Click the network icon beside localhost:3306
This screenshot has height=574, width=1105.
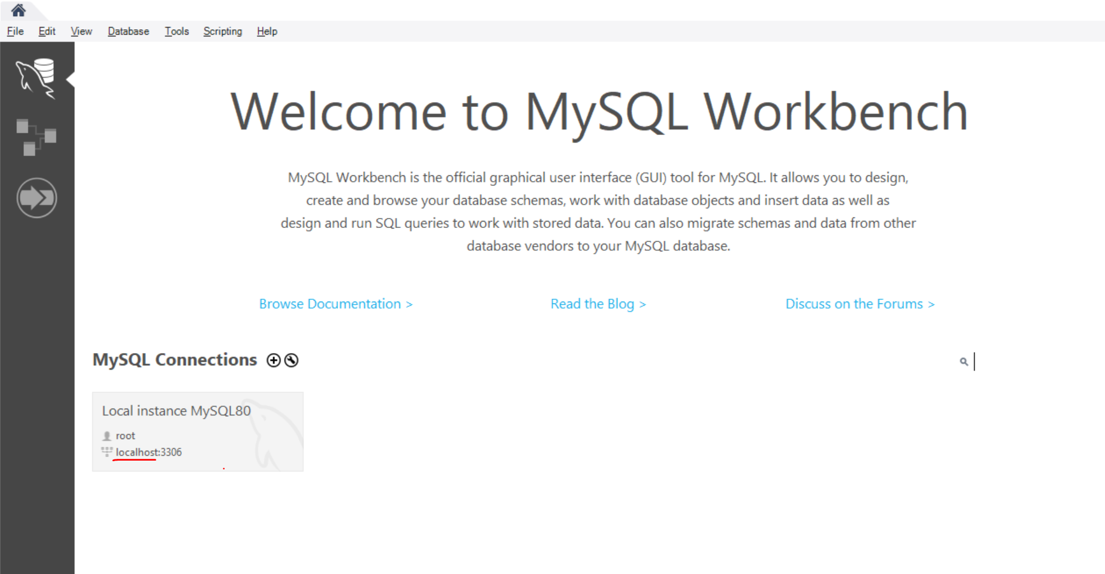click(106, 452)
